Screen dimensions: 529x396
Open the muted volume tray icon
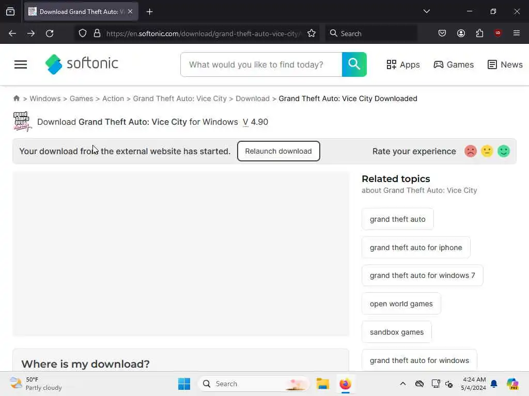449,384
